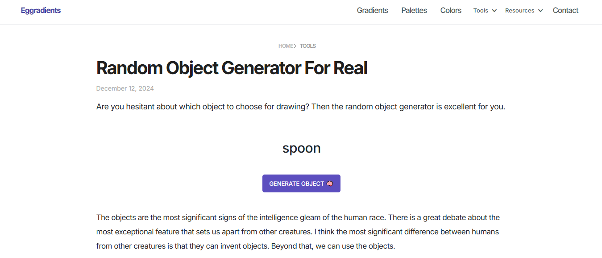The image size is (602, 258).
Task: Click the Random Object Generator For Real heading
Action: pos(232,68)
